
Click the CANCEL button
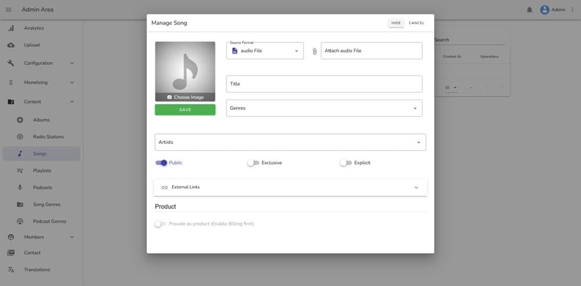416,23
